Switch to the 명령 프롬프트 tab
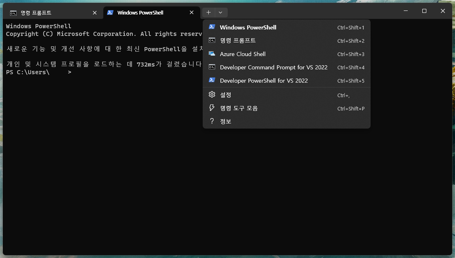This screenshot has height=258, width=455. coord(54,13)
